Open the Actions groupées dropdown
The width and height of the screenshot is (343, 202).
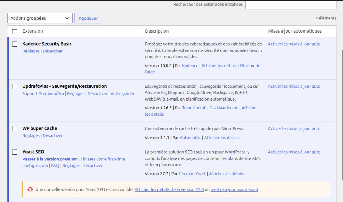pos(40,18)
